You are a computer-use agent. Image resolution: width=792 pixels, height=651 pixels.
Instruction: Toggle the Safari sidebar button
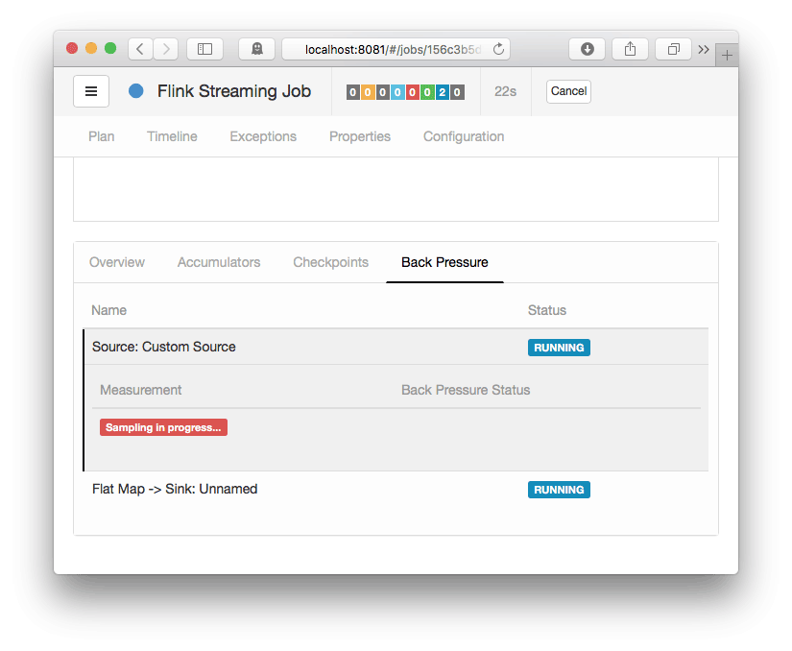pos(204,49)
